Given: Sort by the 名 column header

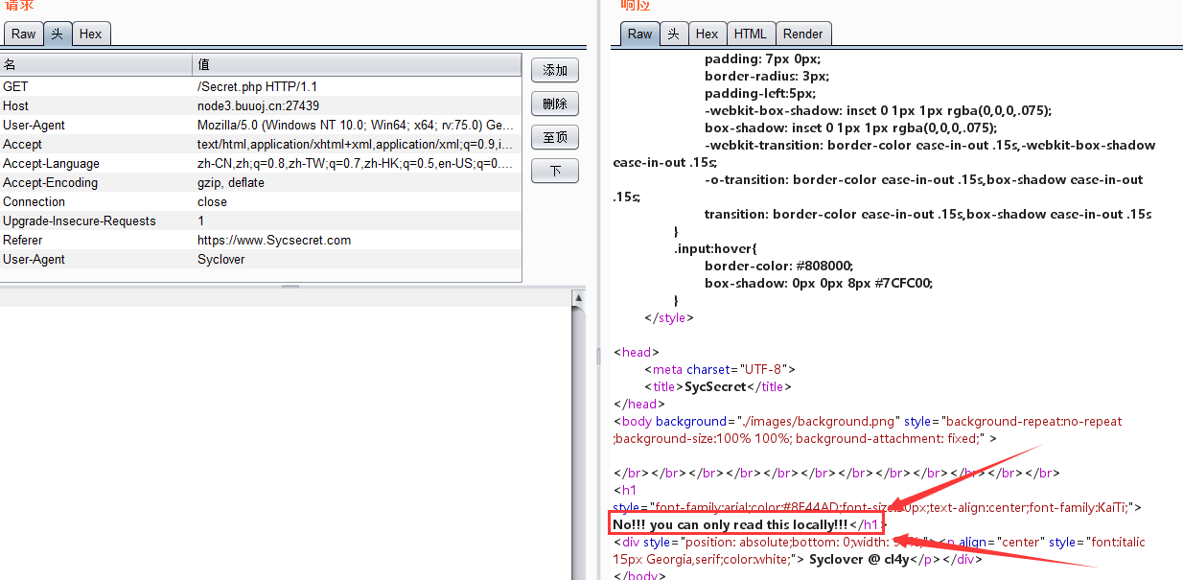Looking at the screenshot, I should coord(96,65).
